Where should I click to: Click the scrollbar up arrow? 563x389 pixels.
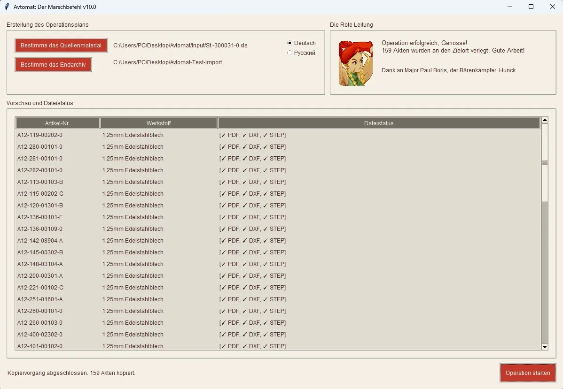click(545, 120)
